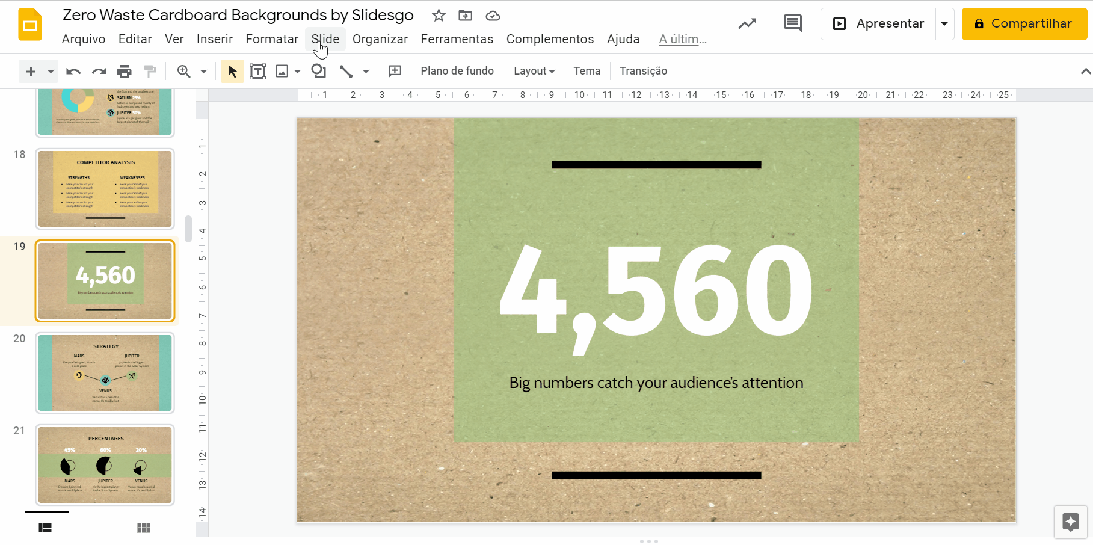This screenshot has height=545, width=1093.
Task: Click the Compartilhar button
Action: 1024,24
